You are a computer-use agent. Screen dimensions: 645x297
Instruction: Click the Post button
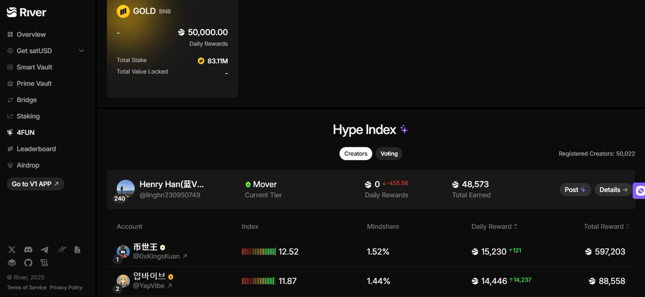click(576, 190)
